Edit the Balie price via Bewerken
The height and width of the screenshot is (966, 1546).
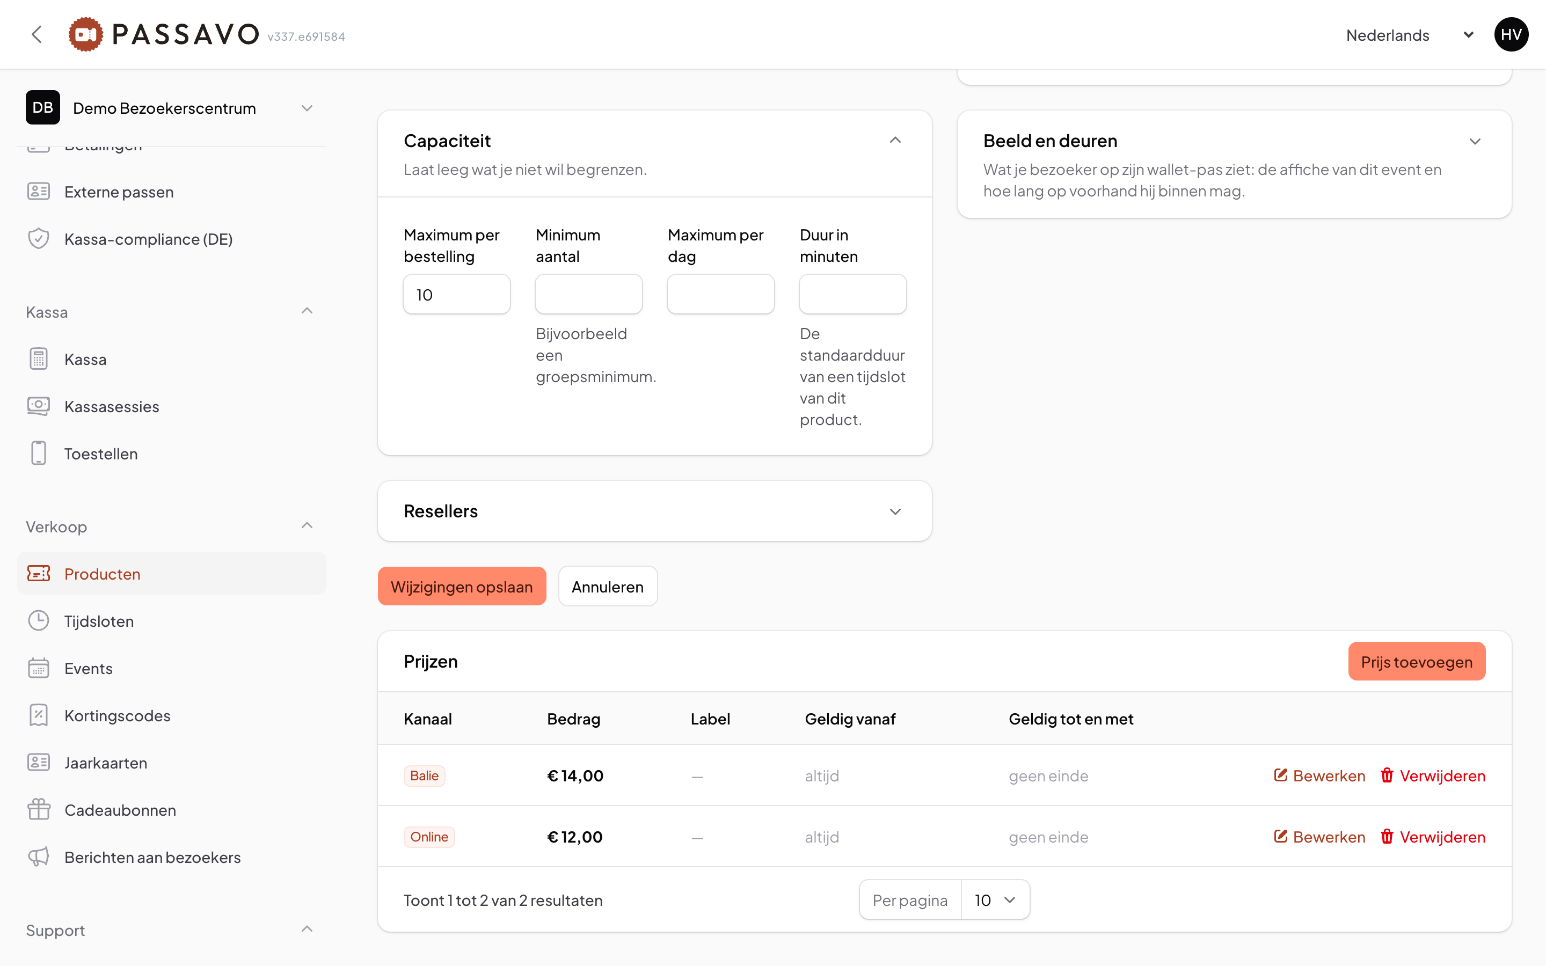tap(1319, 775)
